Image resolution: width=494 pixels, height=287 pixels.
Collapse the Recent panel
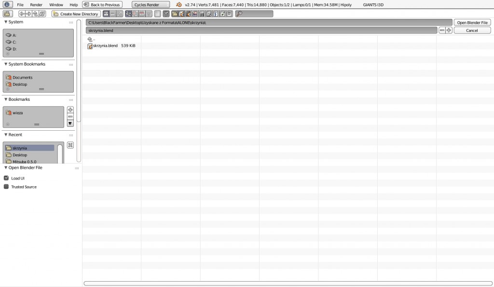tap(16, 135)
